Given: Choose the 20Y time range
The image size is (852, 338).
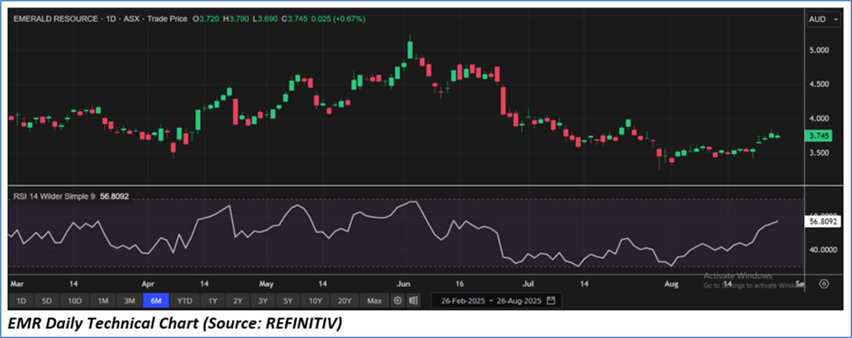Looking at the screenshot, I should coord(344,301).
